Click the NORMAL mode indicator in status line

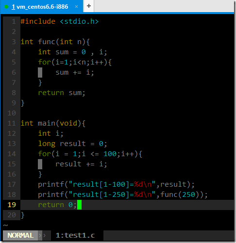[20, 235]
